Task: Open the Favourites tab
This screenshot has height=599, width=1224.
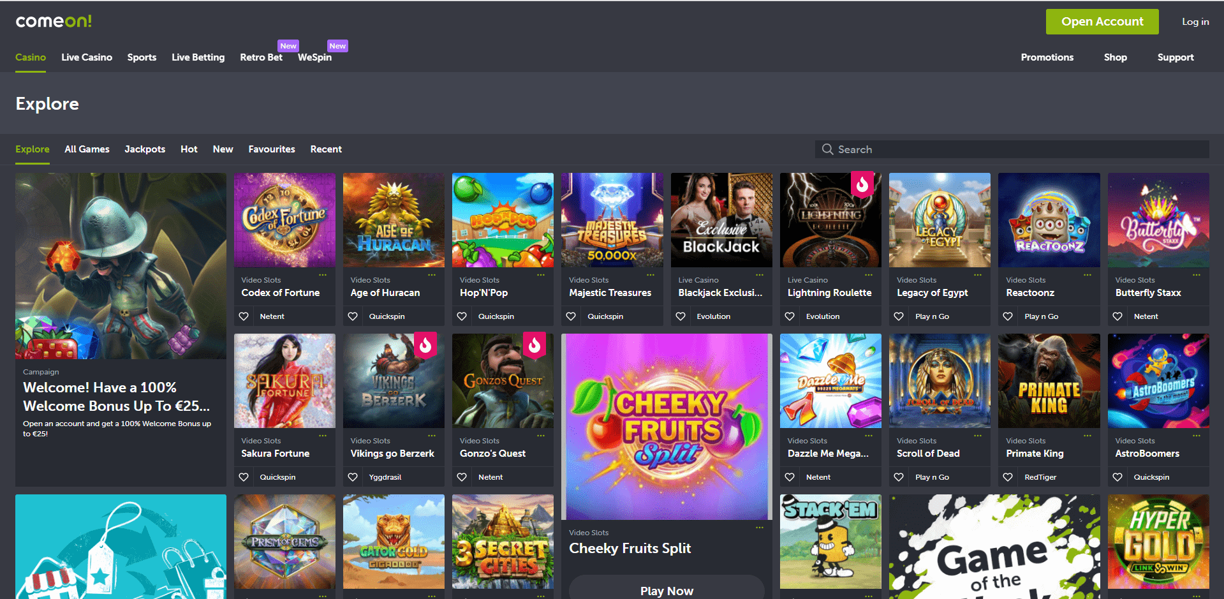Action: click(x=272, y=149)
